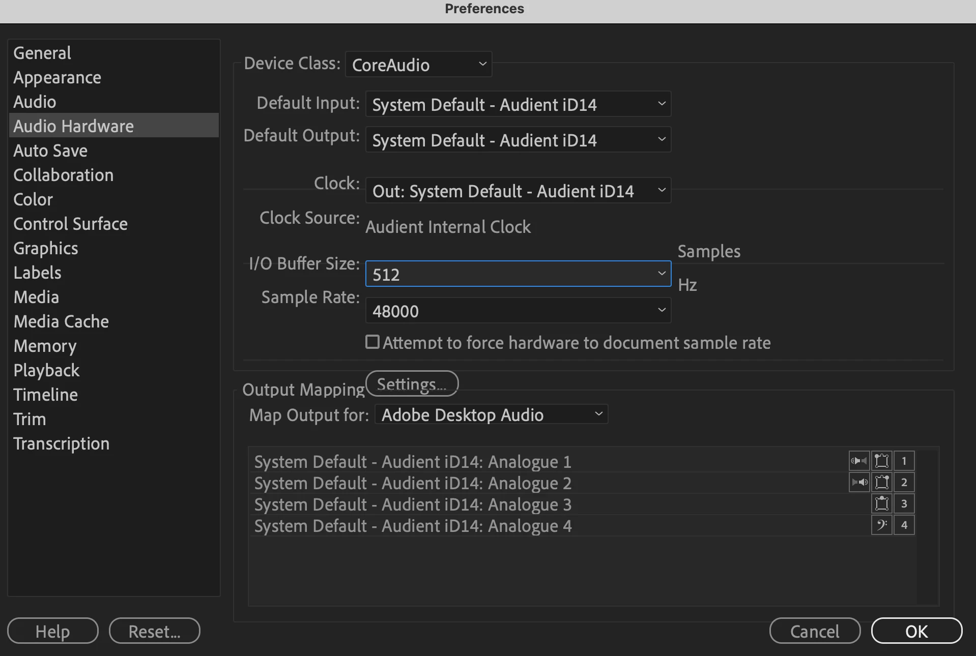Select the Analogue 3 output row
Screen dimensions: 976x656
click(583, 504)
